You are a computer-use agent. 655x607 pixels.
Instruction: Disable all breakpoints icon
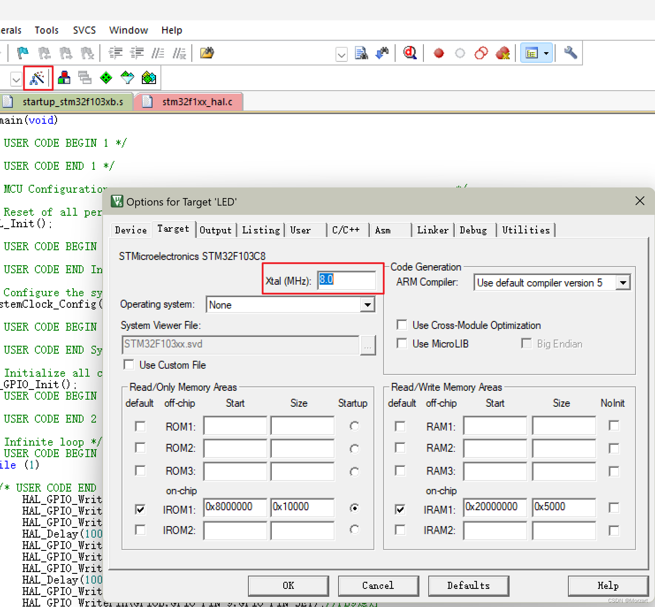coord(481,53)
